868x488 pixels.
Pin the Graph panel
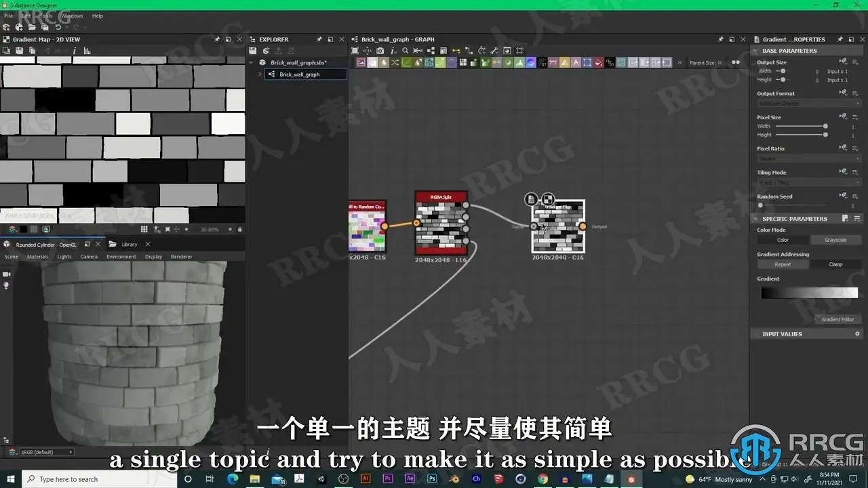tap(721, 39)
